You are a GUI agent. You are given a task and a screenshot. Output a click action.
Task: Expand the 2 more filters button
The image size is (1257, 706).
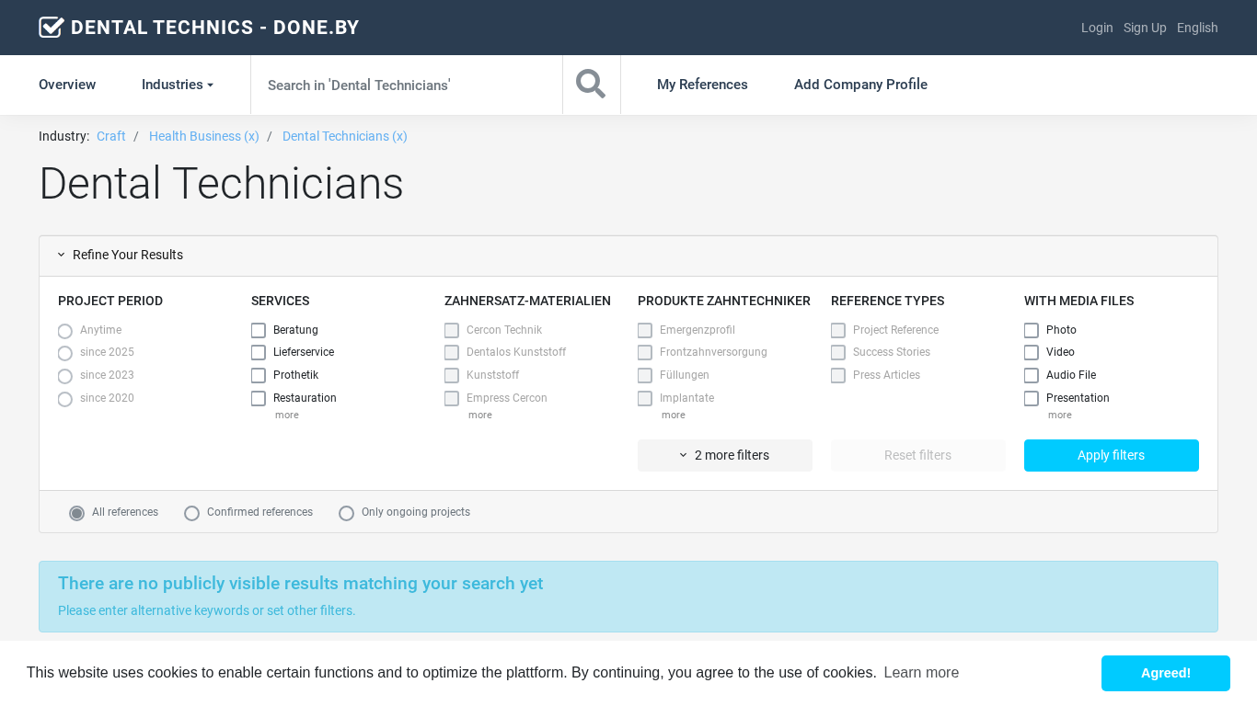725,455
